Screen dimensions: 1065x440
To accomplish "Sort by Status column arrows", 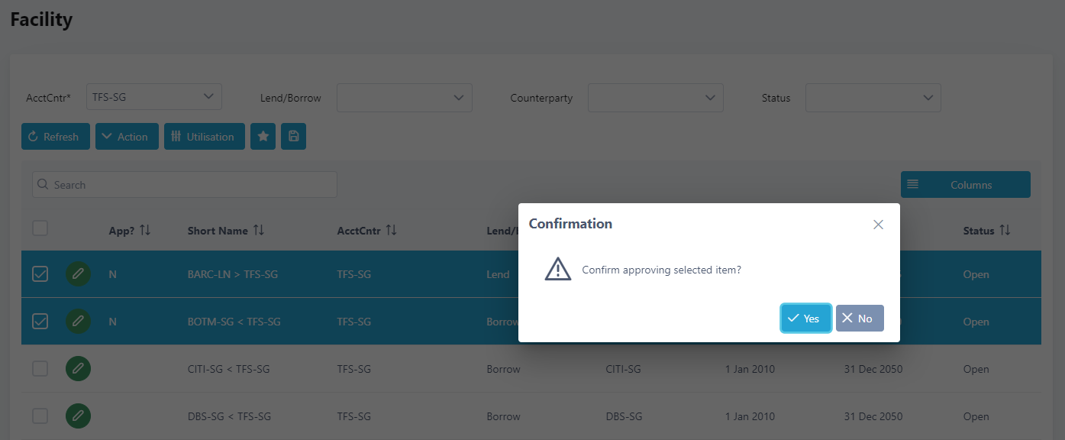I will pyautogui.click(x=1005, y=231).
